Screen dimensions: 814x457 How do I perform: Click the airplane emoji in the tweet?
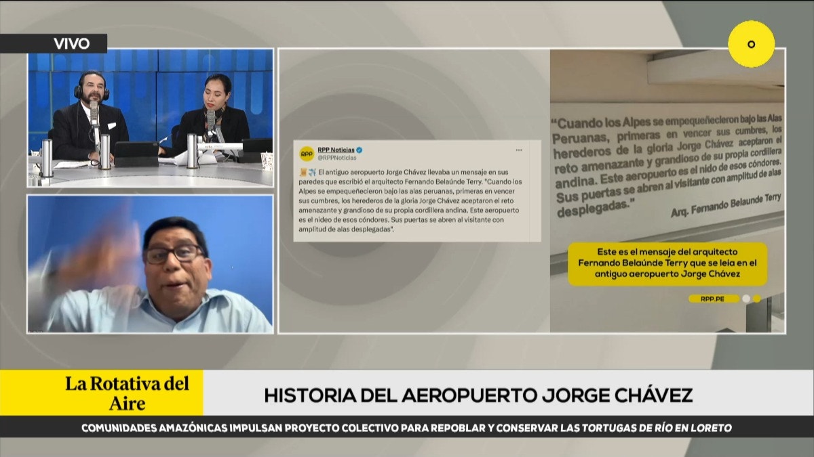click(x=313, y=172)
